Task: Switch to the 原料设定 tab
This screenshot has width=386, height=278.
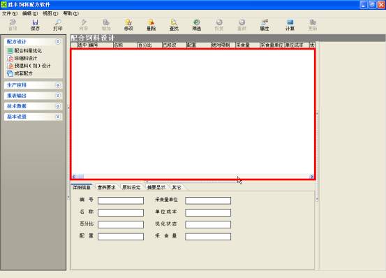Action: 131,187
